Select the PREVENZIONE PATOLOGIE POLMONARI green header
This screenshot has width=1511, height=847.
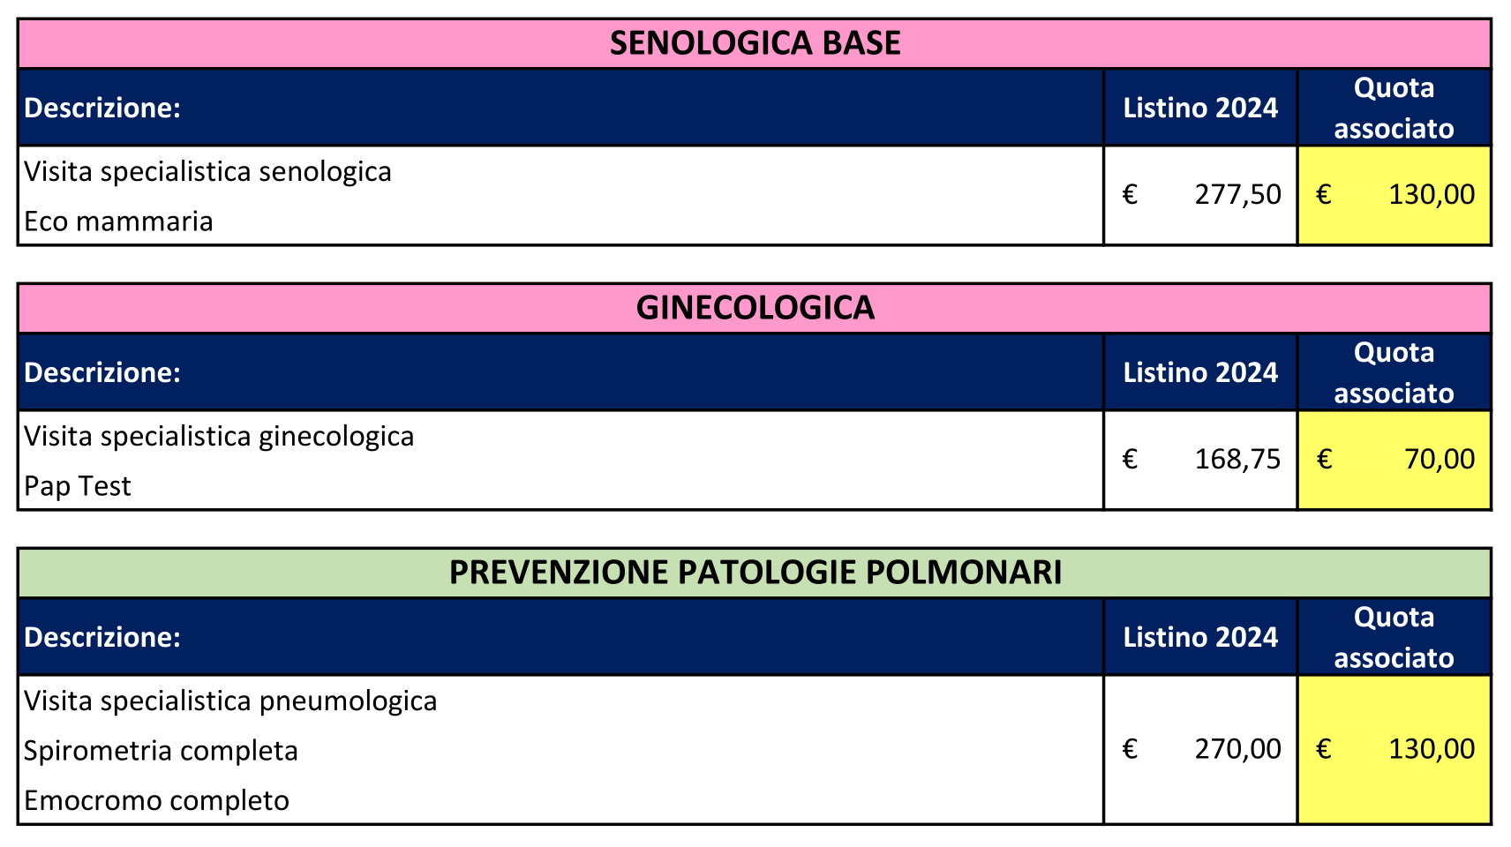pos(755,573)
